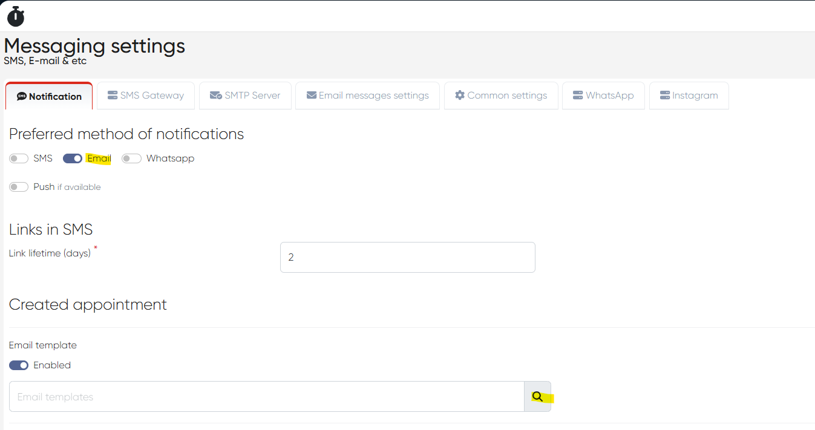This screenshot has height=430, width=815.
Task: Switch to the SMTP Server tab
Action: click(245, 96)
